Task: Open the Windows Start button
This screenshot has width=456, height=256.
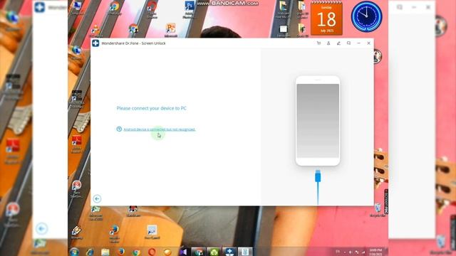Action: click(74, 252)
